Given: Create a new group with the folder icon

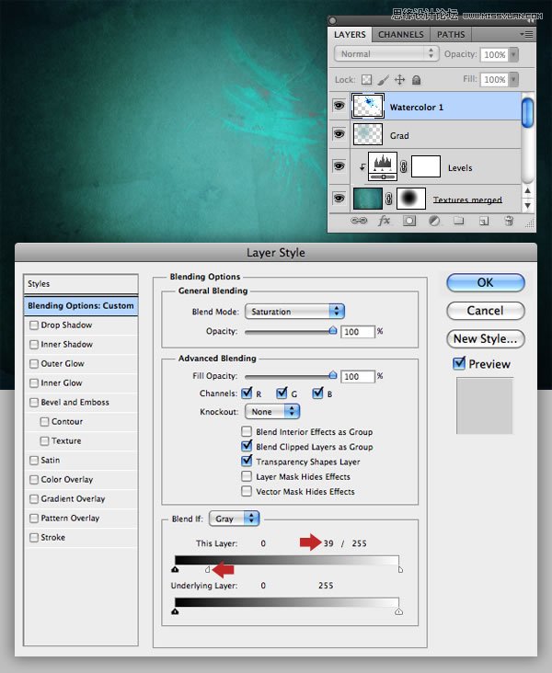Looking at the screenshot, I should point(458,222).
